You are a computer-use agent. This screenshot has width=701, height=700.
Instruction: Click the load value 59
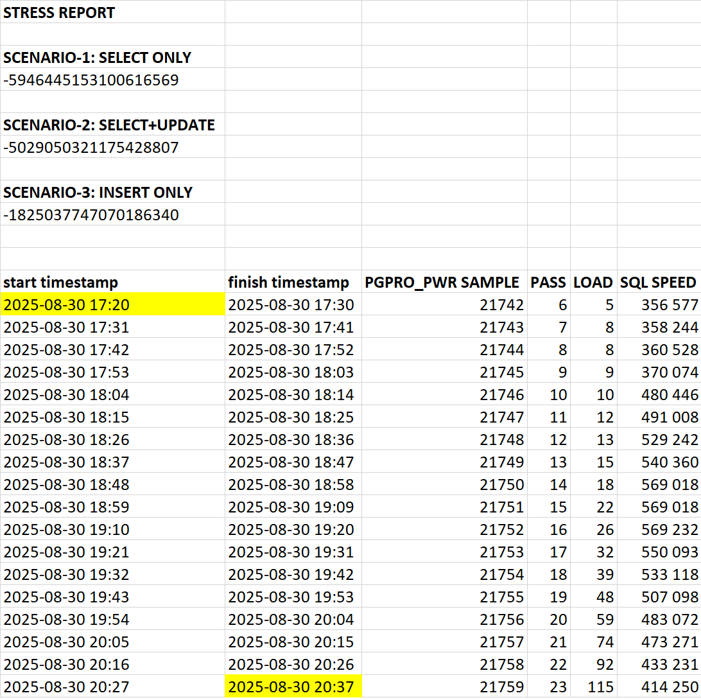594,619
